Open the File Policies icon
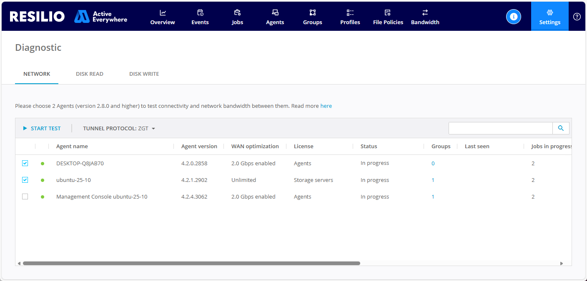 pos(388,12)
